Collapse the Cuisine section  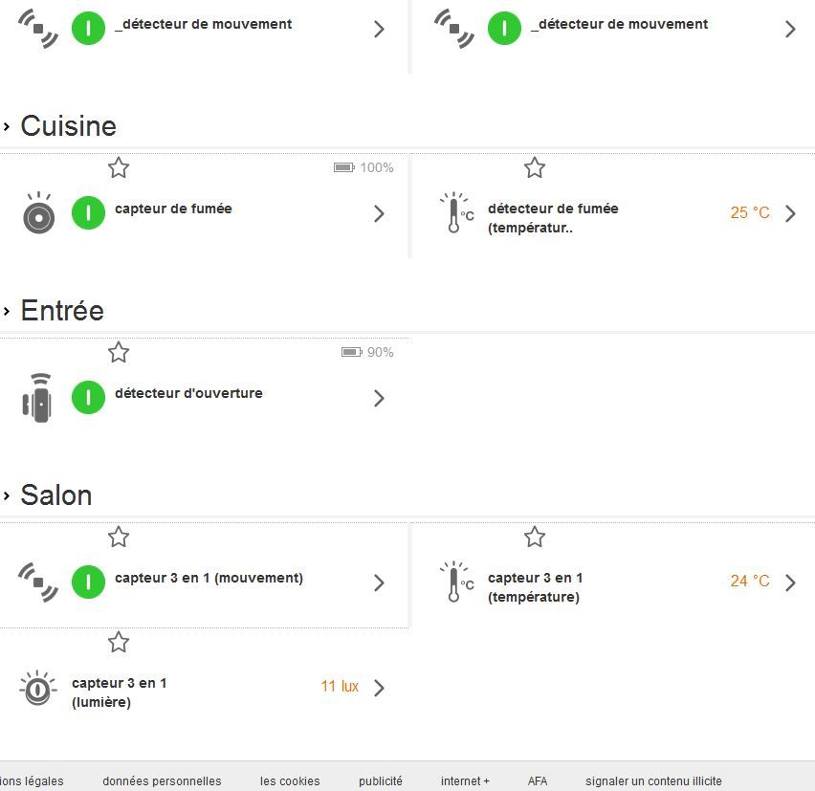(8, 126)
